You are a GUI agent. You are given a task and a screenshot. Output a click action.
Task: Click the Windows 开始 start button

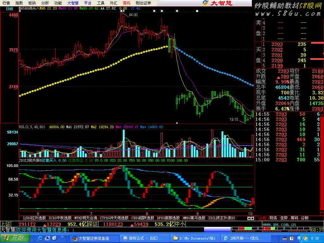coord(15,238)
